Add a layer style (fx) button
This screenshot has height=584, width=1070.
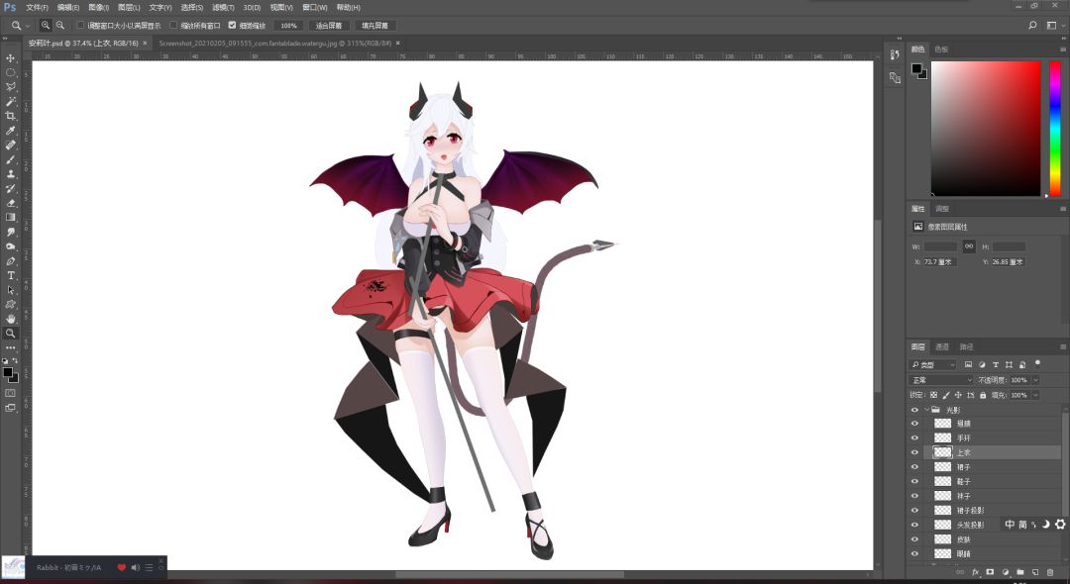click(x=975, y=572)
